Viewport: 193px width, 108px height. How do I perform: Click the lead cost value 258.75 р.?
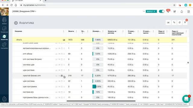click(x=131, y=54)
